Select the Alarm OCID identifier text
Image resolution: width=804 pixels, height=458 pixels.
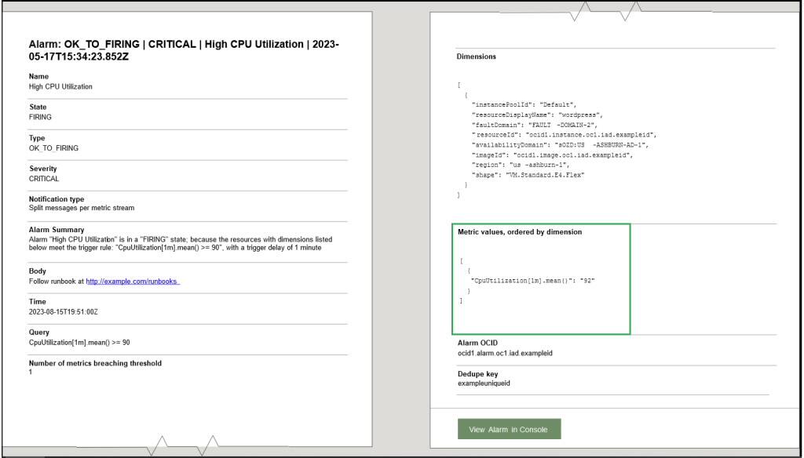(x=506, y=353)
